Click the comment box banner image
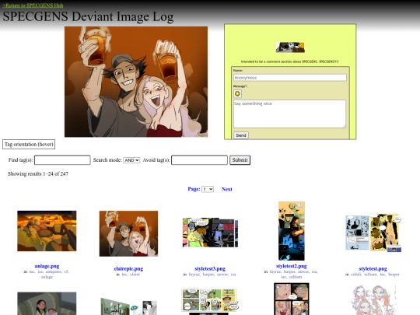Screen dimensions: 420x315 (290, 47)
